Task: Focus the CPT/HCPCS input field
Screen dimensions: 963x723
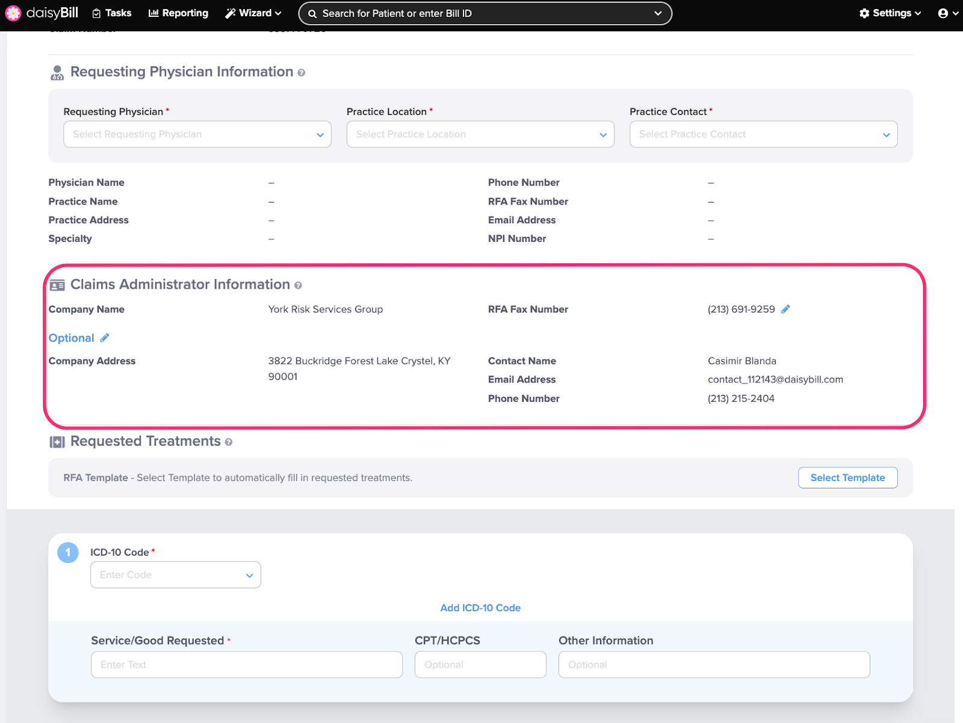Action: (480, 665)
